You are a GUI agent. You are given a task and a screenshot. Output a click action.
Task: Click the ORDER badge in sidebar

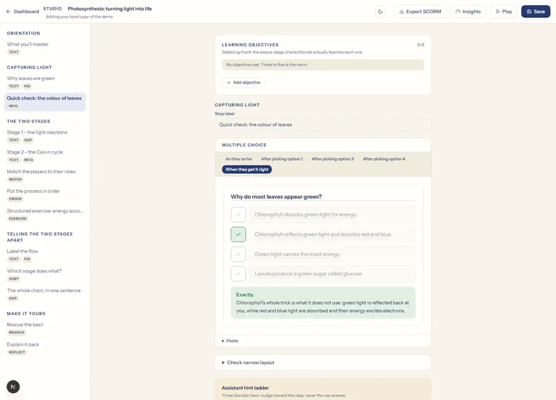[15, 199]
